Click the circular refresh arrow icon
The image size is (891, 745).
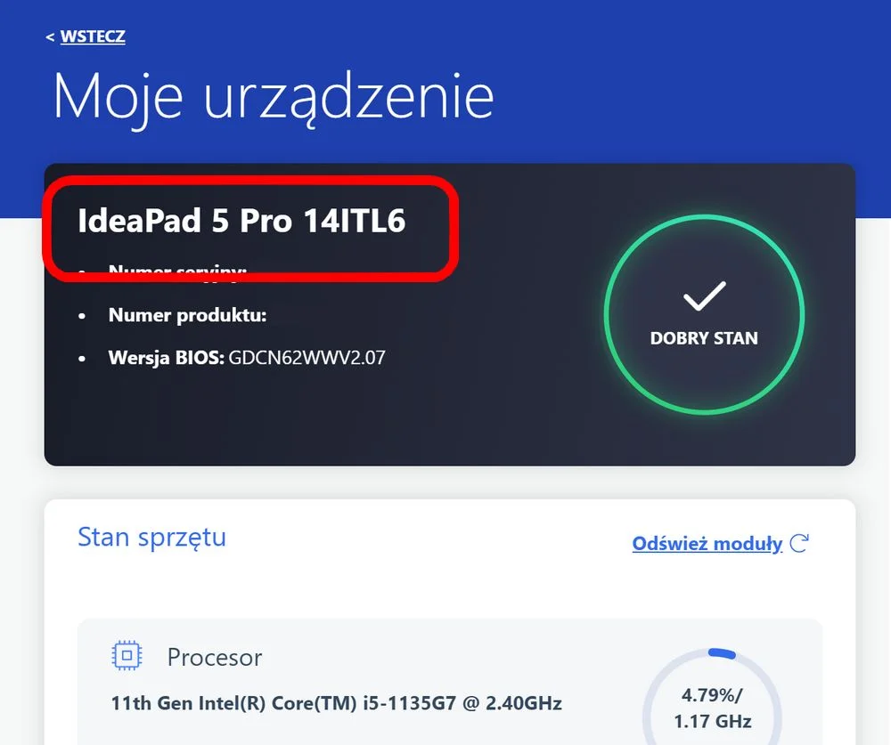[x=799, y=544]
